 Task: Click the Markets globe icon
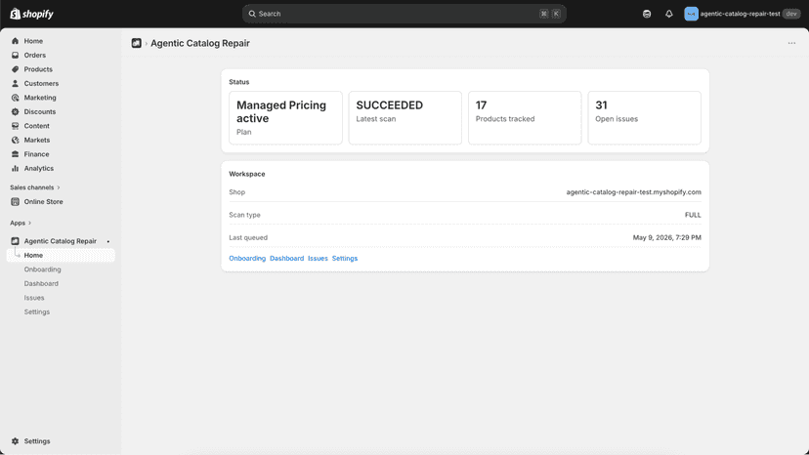point(15,141)
